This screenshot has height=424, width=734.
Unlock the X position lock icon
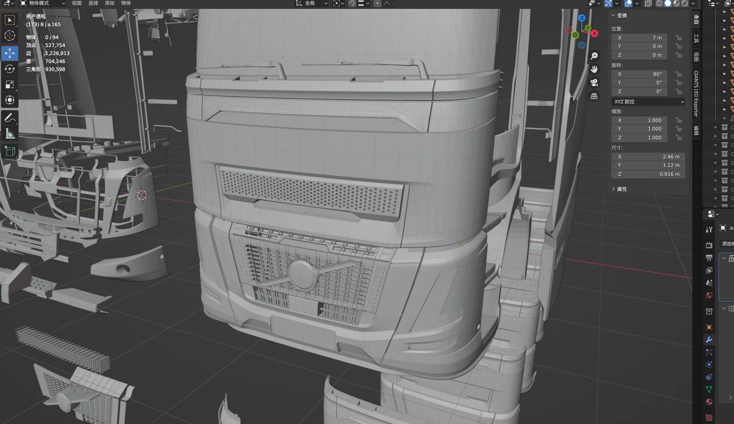pyautogui.click(x=678, y=38)
